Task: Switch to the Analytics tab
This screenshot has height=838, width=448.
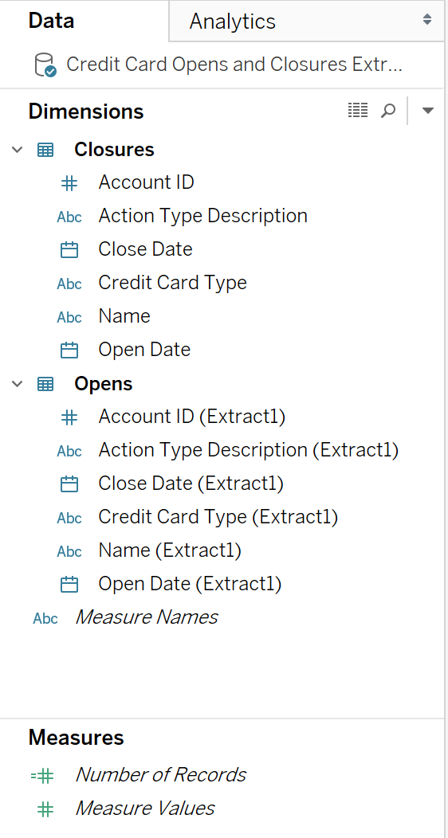Action: point(233,22)
